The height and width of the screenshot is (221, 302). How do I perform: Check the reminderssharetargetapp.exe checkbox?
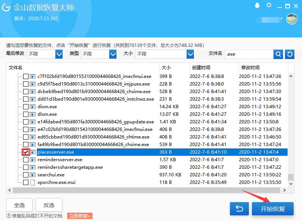(26, 167)
